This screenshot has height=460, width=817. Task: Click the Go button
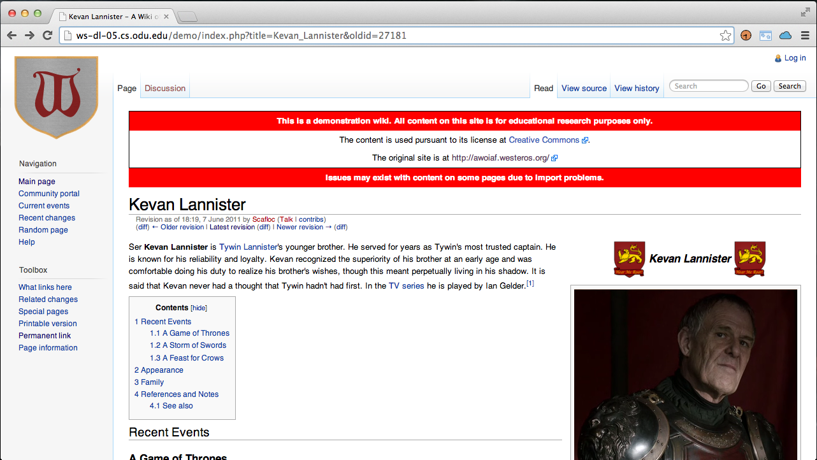click(x=761, y=86)
